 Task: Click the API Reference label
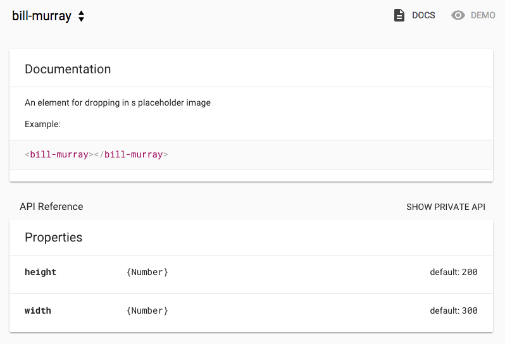coord(51,207)
